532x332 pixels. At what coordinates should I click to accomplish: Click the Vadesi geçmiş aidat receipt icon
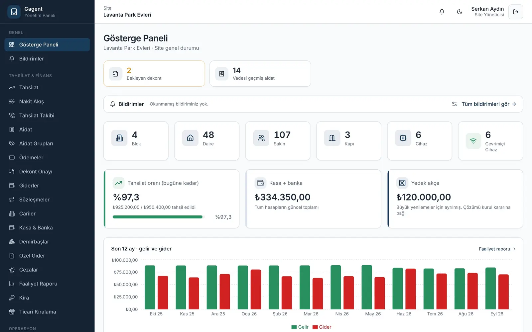pos(221,74)
